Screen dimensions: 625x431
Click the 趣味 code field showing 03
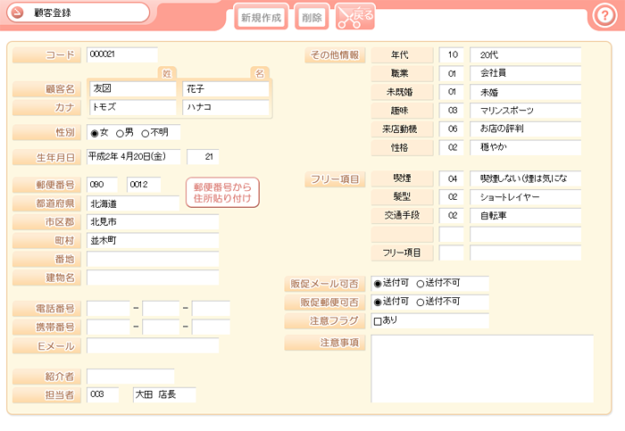[x=452, y=111]
